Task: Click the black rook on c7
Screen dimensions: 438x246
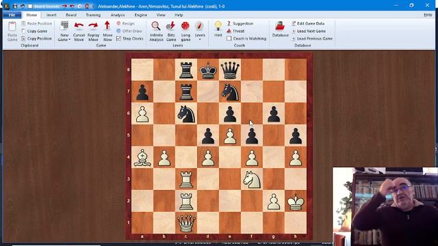Action: (186, 92)
